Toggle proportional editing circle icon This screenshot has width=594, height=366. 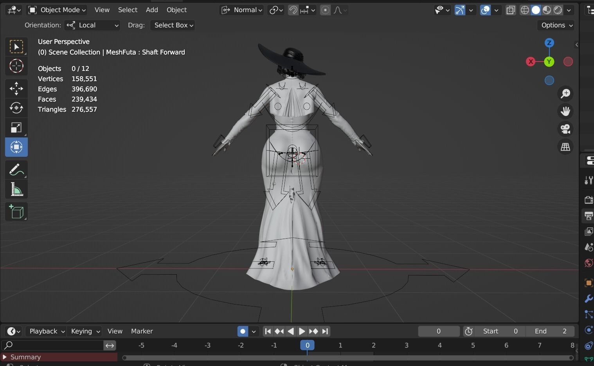tap(325, 10)
